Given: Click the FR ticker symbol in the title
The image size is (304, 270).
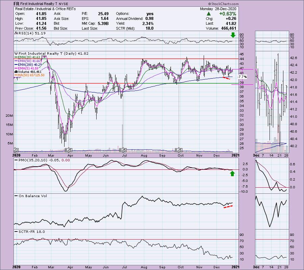Looking at the screenshot, I should click(16, 4).
